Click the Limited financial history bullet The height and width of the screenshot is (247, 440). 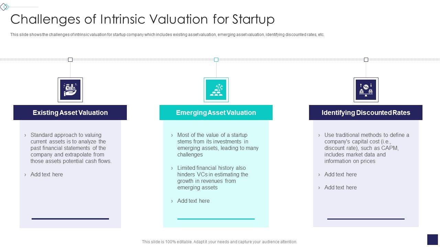(212, 177)
